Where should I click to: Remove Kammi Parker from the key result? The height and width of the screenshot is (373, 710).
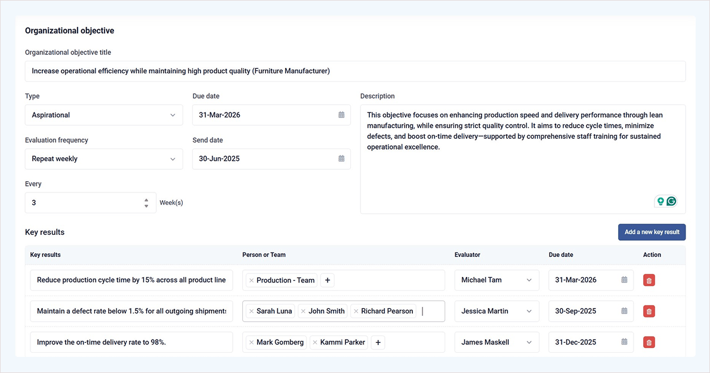click(315, 342)
